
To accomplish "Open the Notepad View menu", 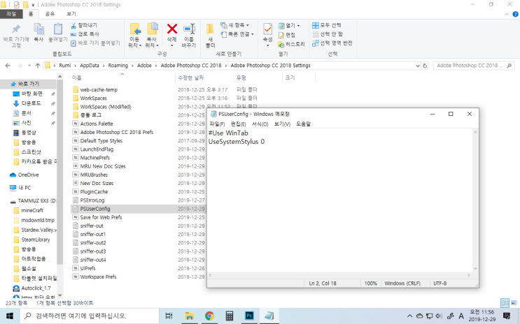I will [282, 124].
